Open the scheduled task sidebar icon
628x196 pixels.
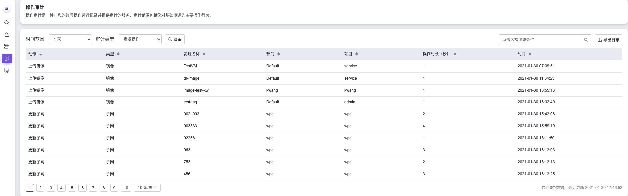tap(7, 70)
